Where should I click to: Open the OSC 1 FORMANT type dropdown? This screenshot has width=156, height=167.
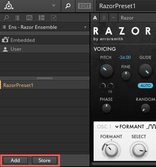(117, 127)
